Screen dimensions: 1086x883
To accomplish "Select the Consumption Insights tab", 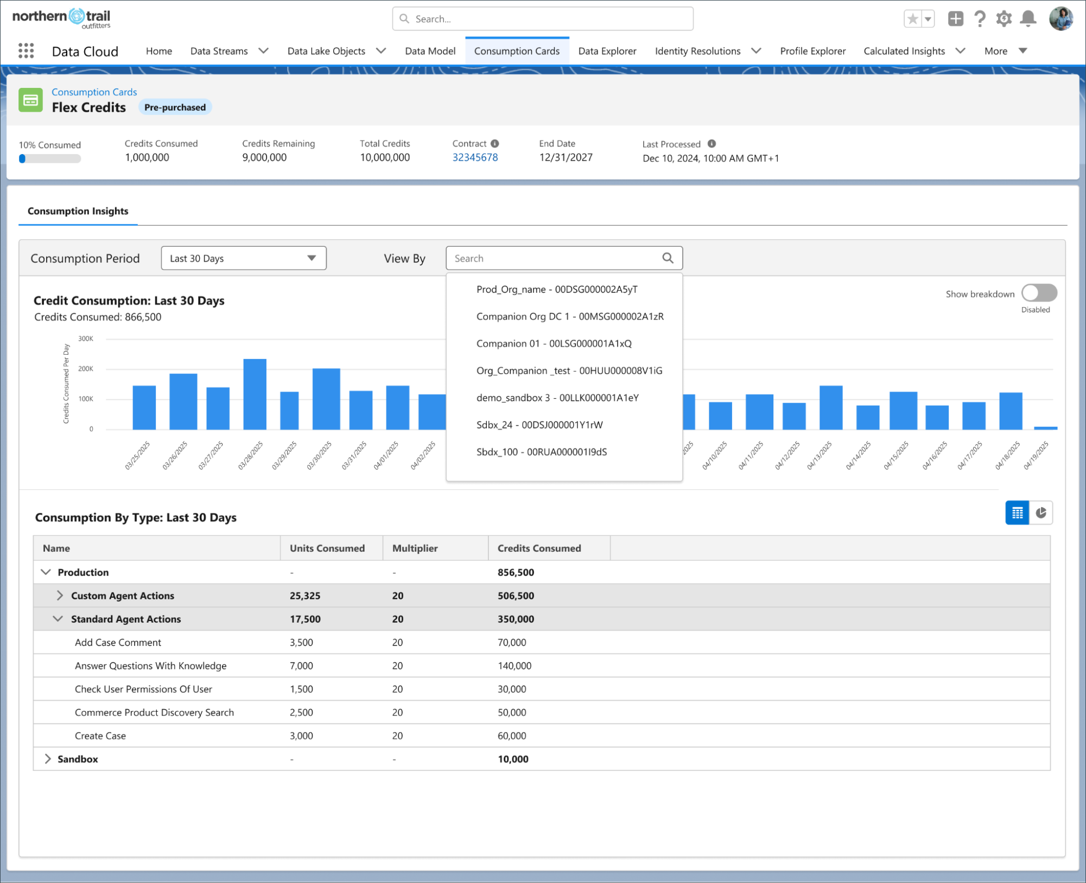I will [78, 211].
